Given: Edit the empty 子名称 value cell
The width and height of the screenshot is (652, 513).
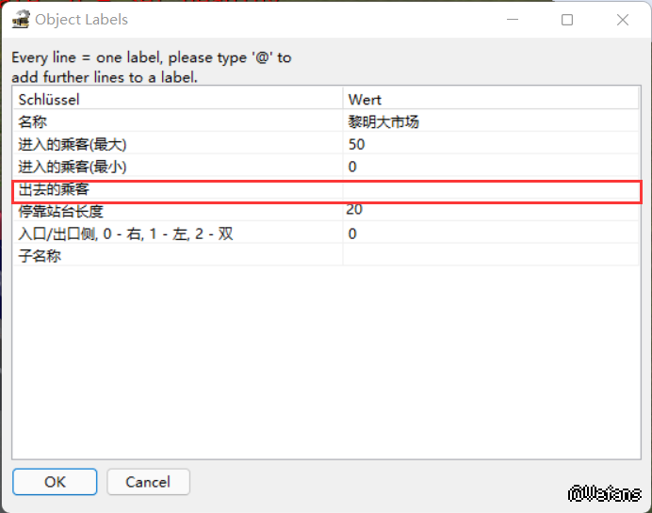Looking at the screenshot, I should tap(491, 255).
